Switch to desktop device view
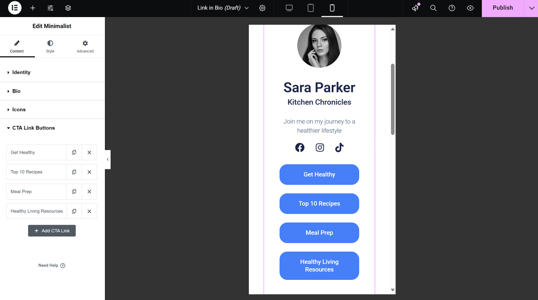 tap(289, 8)
